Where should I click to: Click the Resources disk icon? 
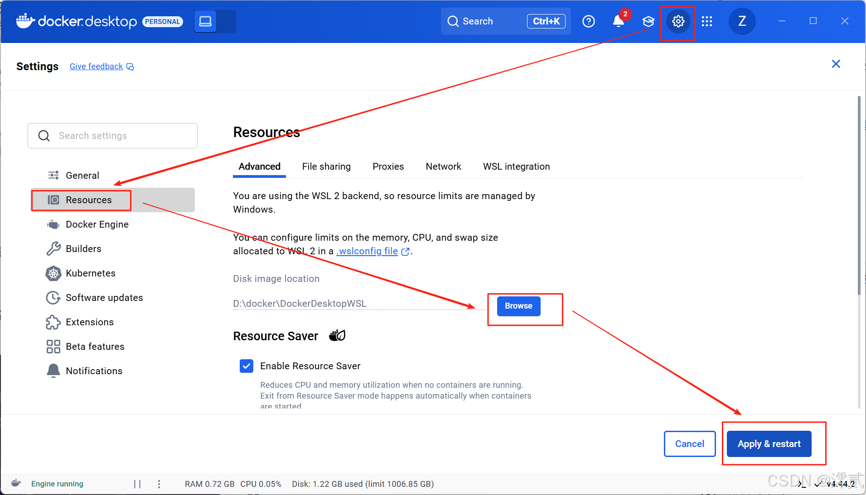tap(53, 200)
